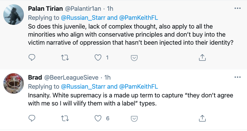Open the 1h timestamp on Brad's tweet
The height and width of the screenshot is (131, 247).
coord(108,77)
